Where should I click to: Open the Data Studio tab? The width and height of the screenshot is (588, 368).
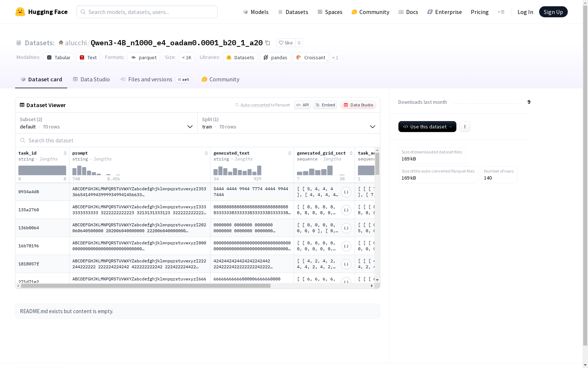click(92, 79)
